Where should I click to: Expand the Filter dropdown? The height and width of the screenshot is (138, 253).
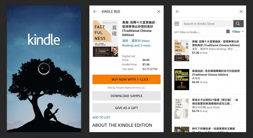point(238,32)
